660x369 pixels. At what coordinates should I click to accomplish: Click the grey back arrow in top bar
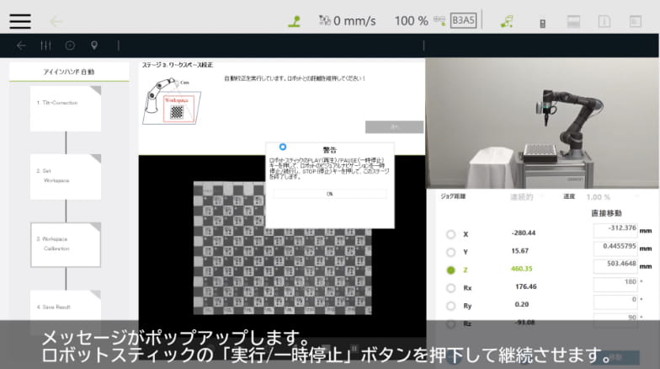tap(56, 21)
